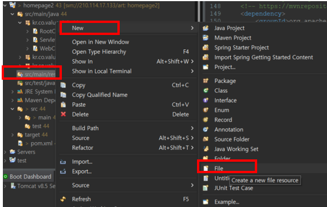The height and width of the screenshot is (207, 327).
Task: Click the Enum icon
Action: click(206, 110)
